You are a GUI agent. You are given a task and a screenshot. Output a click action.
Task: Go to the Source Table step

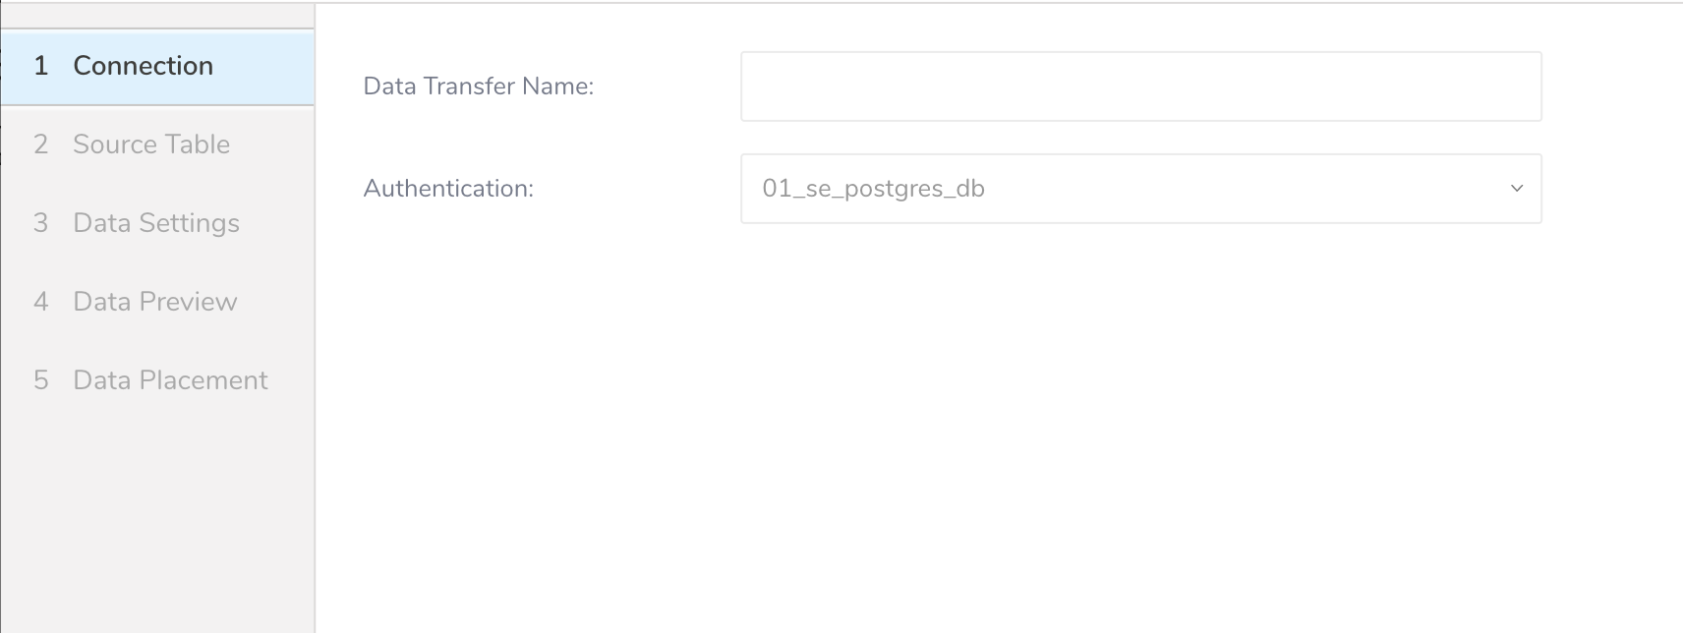(151, 144)
